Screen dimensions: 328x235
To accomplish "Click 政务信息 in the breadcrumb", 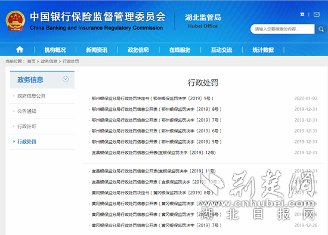I will pyautogui.click(x=49, y=61).
